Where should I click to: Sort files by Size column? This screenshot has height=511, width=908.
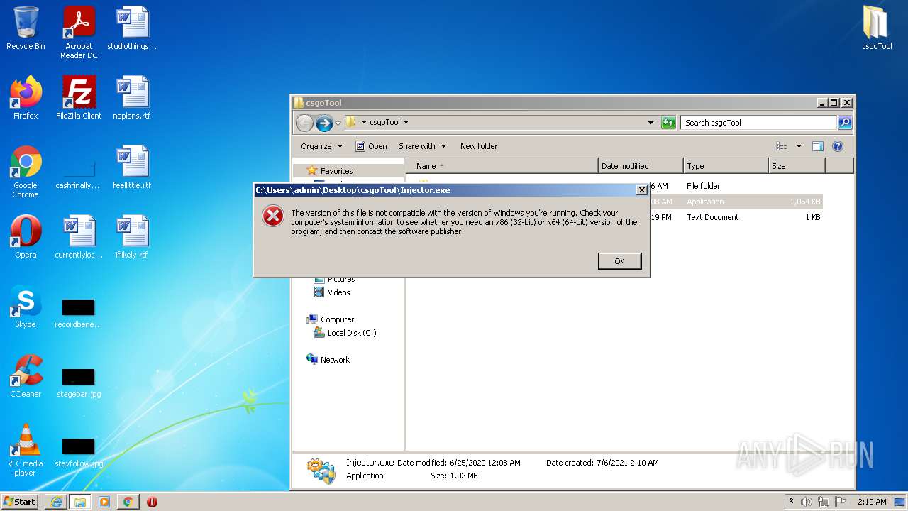click(x=797, y=166)
